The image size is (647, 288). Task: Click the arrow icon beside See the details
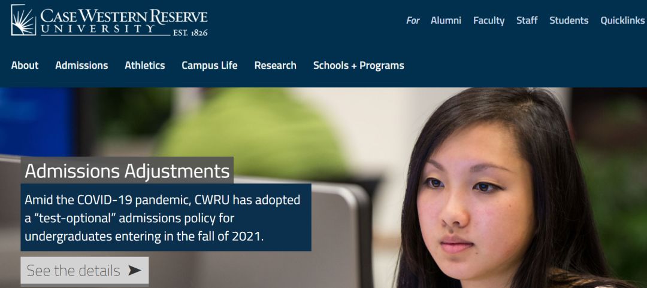tap(135, 271)
